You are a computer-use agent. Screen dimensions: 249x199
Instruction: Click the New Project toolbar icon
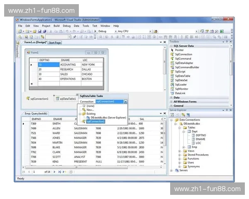(20, 32)
